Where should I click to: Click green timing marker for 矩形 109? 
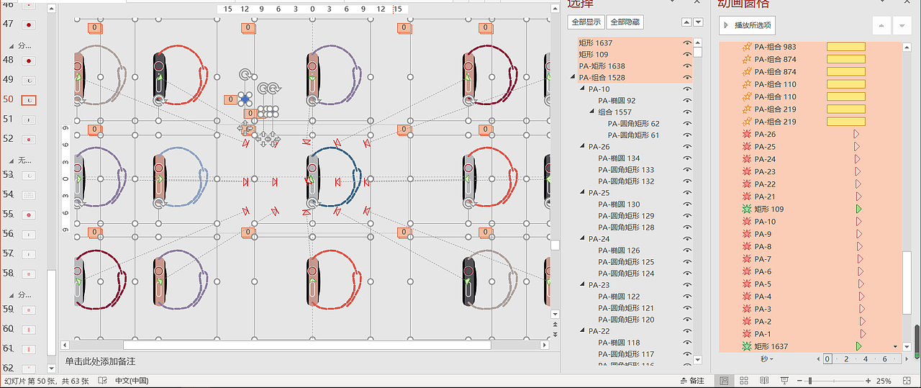point(858,209)
